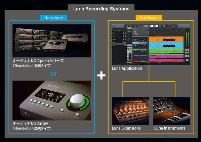Select the yellow Software tab label
This screenshot has width=201, height=142.
pos(149,17)
